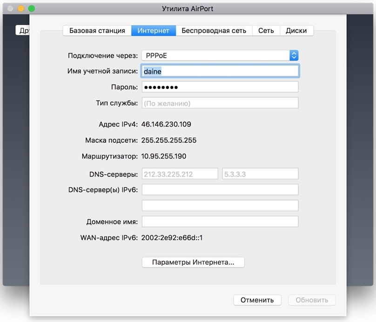Select the first DNS-серверы field
376x322 pixels.
[x=180, y=174]
